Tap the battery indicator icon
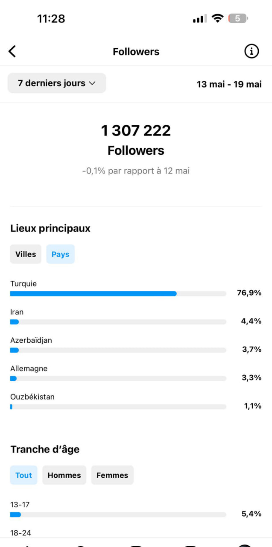Viewport: 272px width, 547px height. [238, 18]
